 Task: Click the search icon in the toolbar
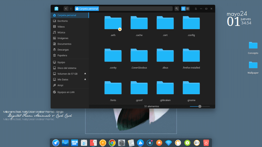177,9
